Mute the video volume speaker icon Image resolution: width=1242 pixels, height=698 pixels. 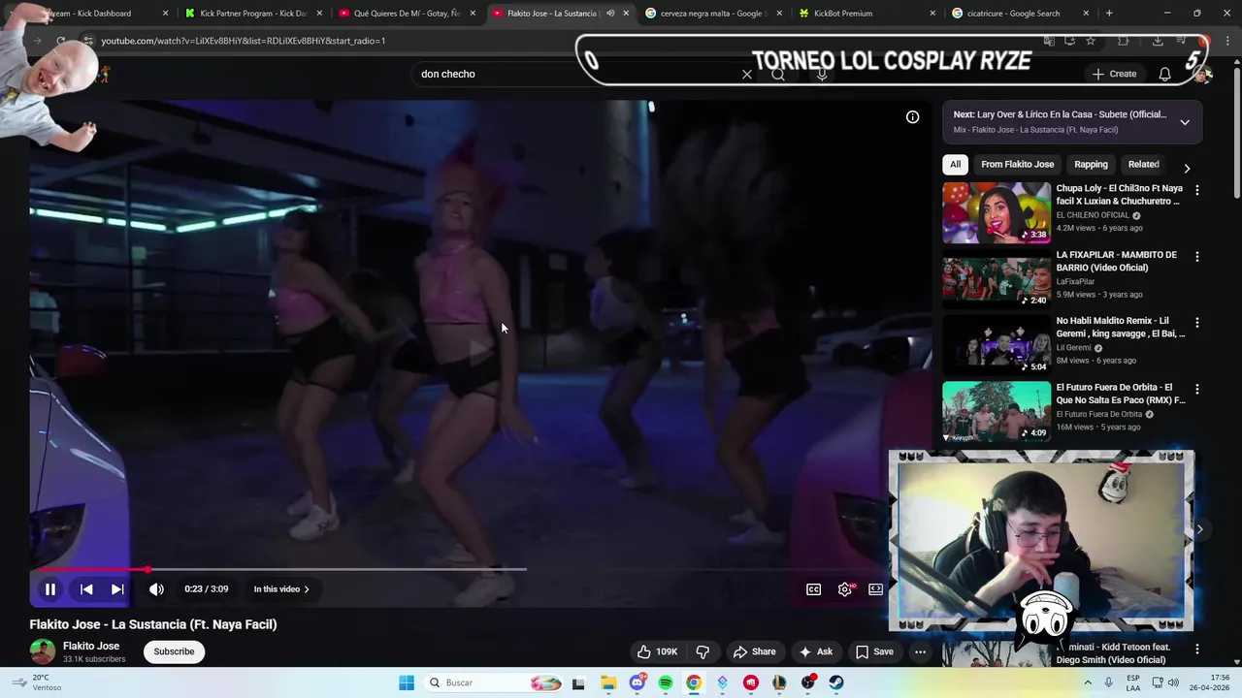click(x=156, y=588)
